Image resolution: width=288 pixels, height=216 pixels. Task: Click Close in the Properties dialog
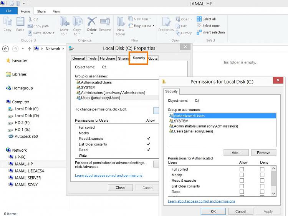click(120, 188)
